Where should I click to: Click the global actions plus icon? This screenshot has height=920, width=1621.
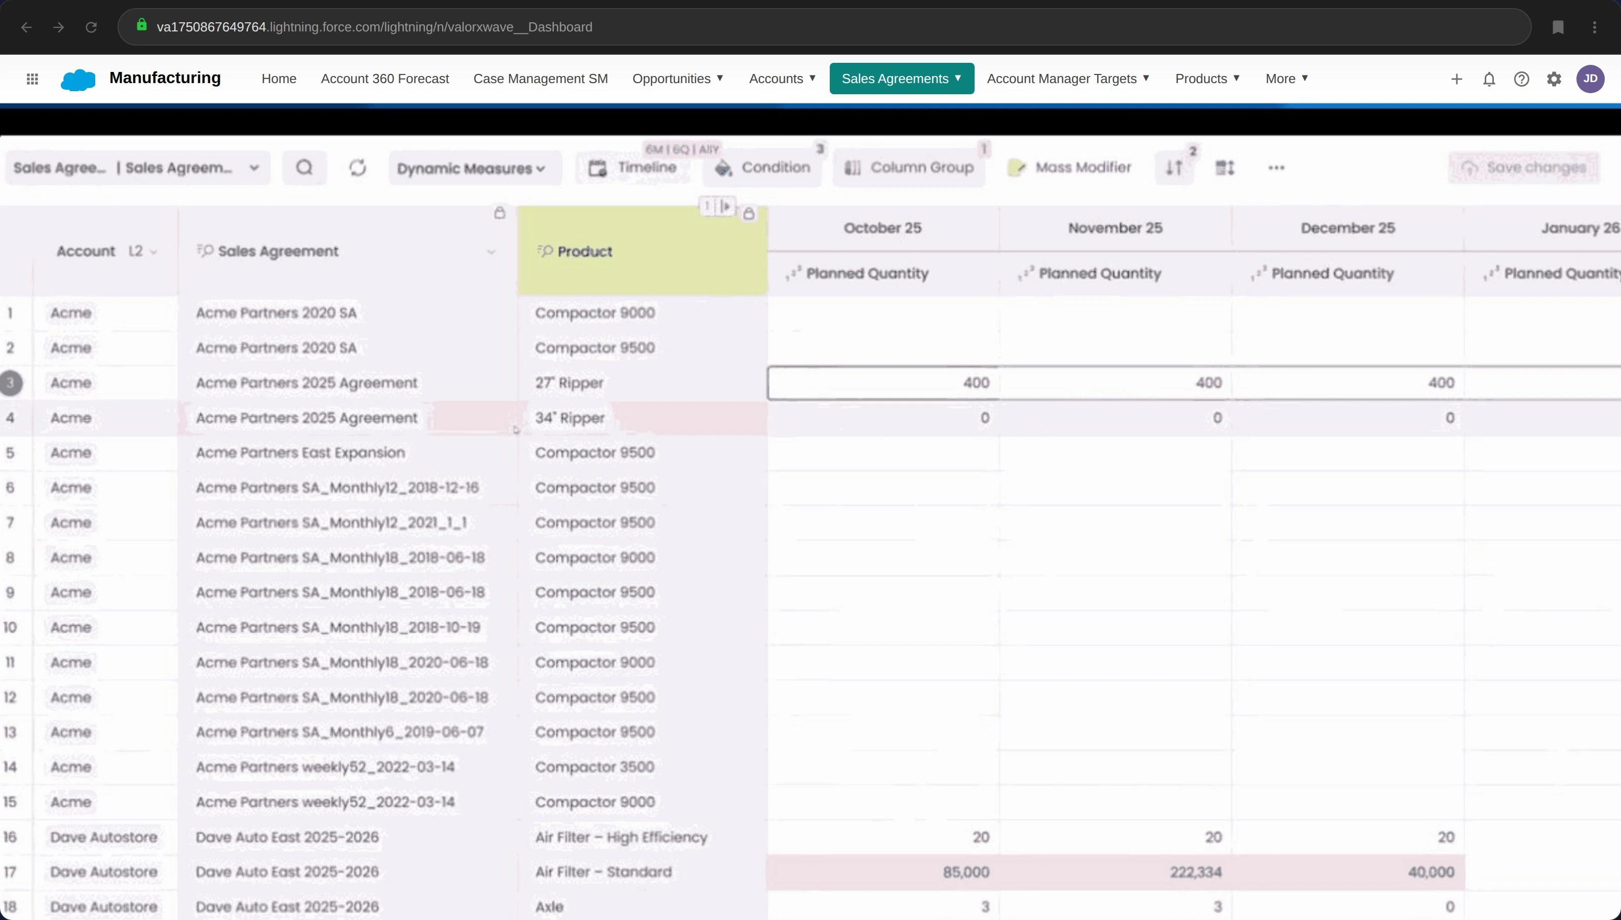point(1457,79)
